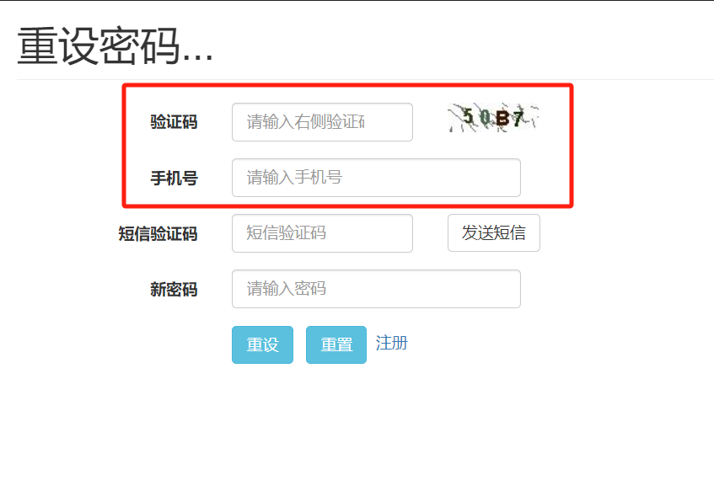
Task: Click the 验证码 field label
Action: pyautogui.click(x=174, y=122)
